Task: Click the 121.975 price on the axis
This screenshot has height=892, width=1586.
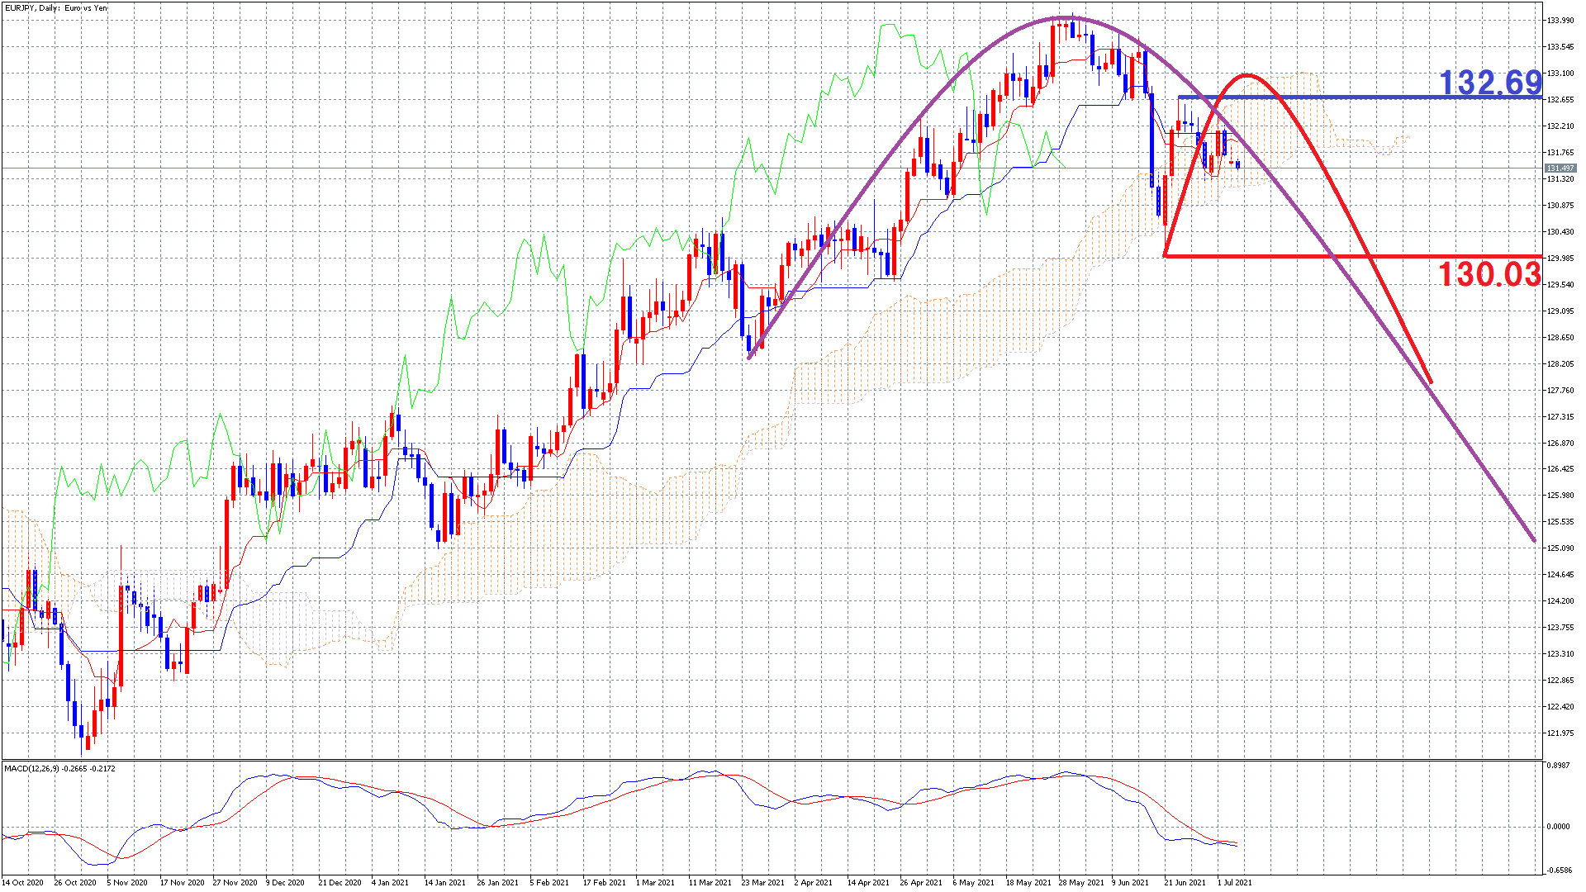Action: 1560,733
